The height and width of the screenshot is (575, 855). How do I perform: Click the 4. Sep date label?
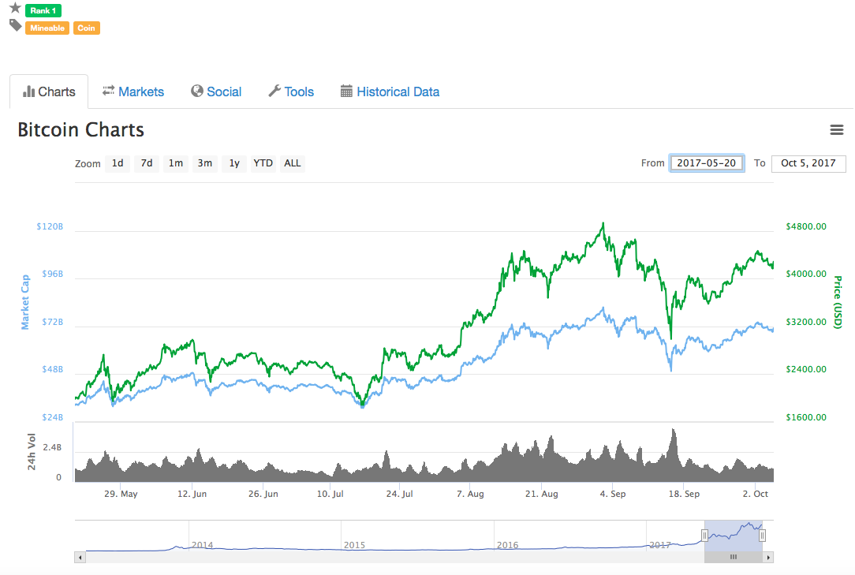pyautogui.click(x=613, y=494)
